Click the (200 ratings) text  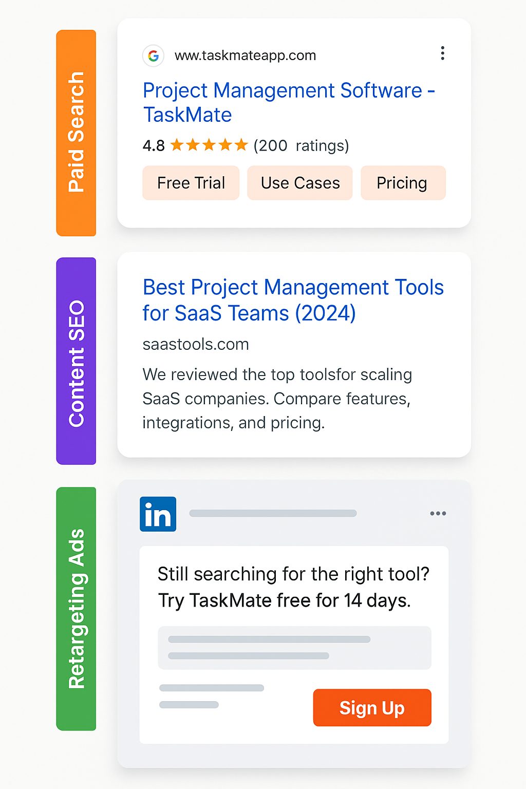[302, 146]
